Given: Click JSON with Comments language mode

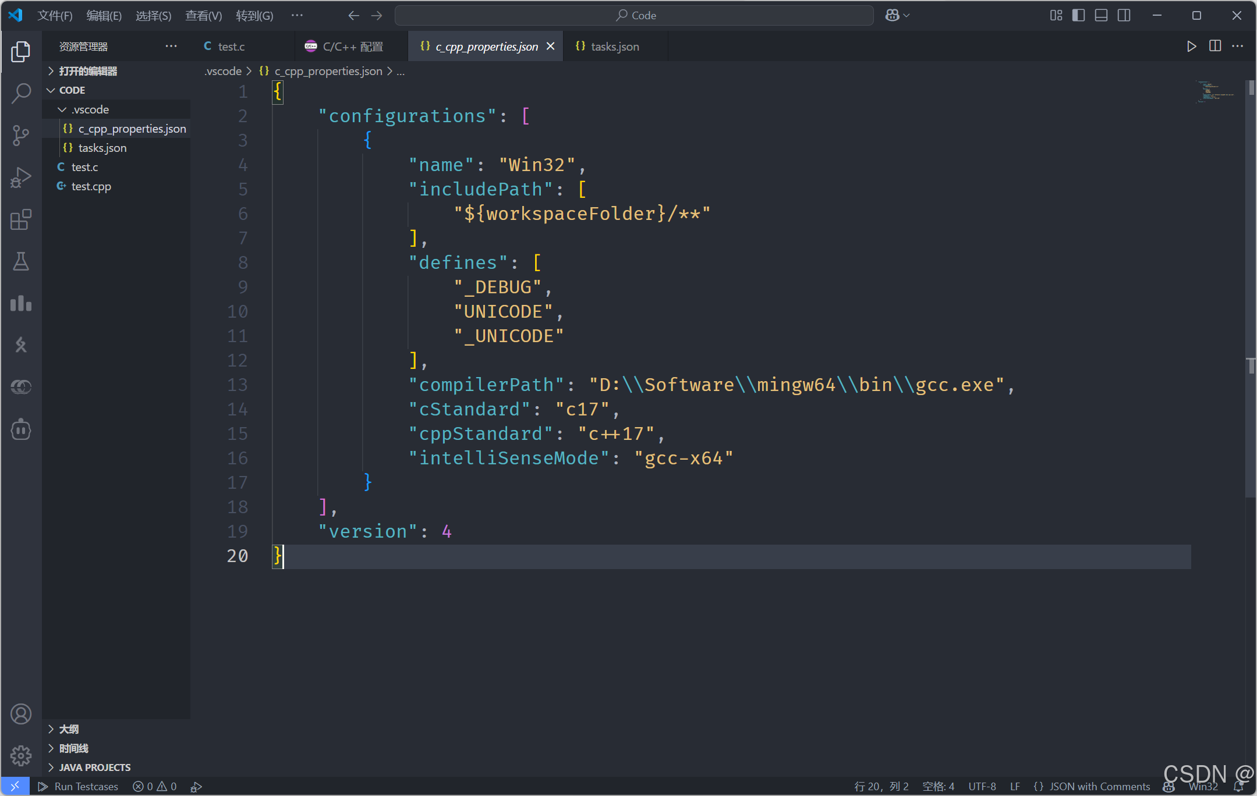Looking at the screenshot, I should click(x=1099, y=787).
